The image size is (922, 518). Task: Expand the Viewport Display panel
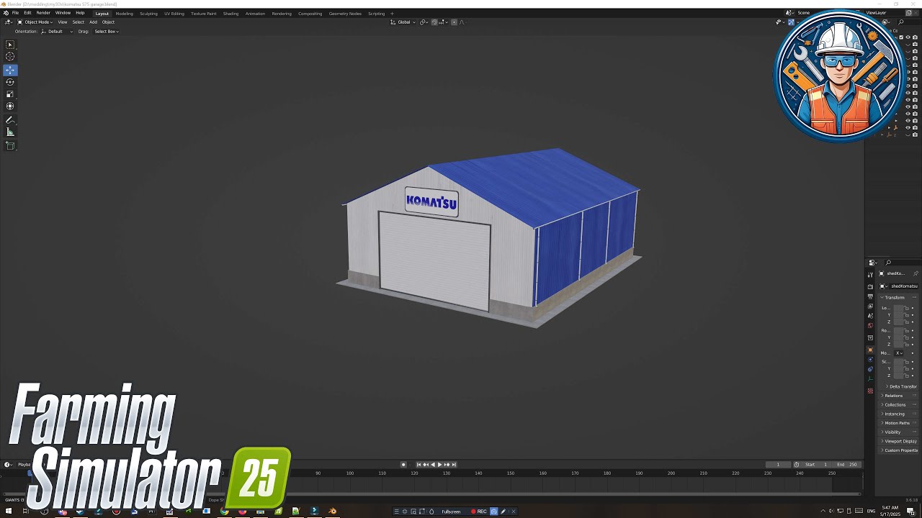[900, 441]
